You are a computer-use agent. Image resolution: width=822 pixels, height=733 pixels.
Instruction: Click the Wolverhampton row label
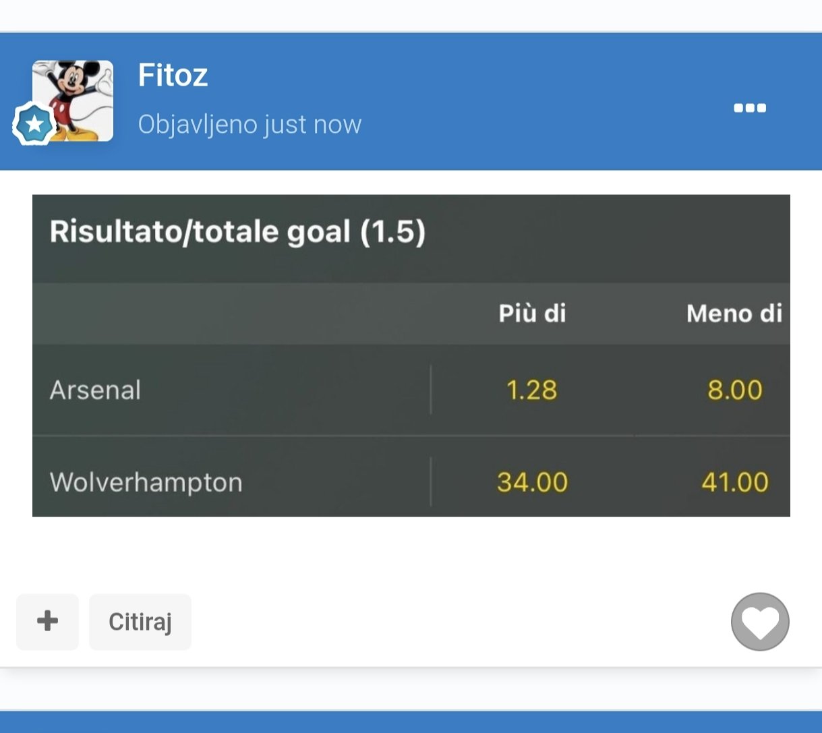pyautogui.click(x=146, y=482)
